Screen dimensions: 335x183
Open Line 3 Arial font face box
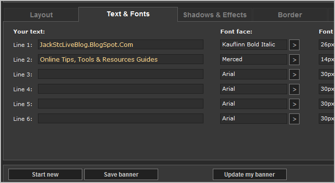pyautogui.click(x=254, y=74)
